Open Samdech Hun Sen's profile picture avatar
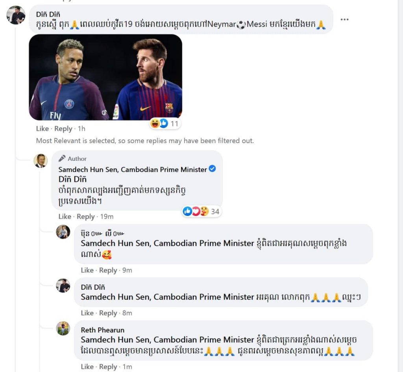This screenshot has width=403, height=372. click(x=41, y=160)
